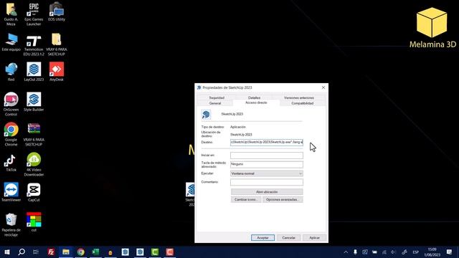Open the cut desktop shortcut
This screenshot has width=459, height=258.
click(34, 222)
